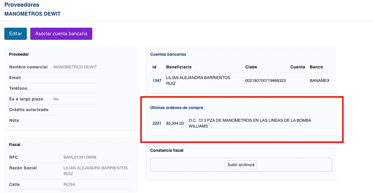Click the $5,394.00 purchase order amount
This screenshot has width=374, height=193.
point(175,123)
